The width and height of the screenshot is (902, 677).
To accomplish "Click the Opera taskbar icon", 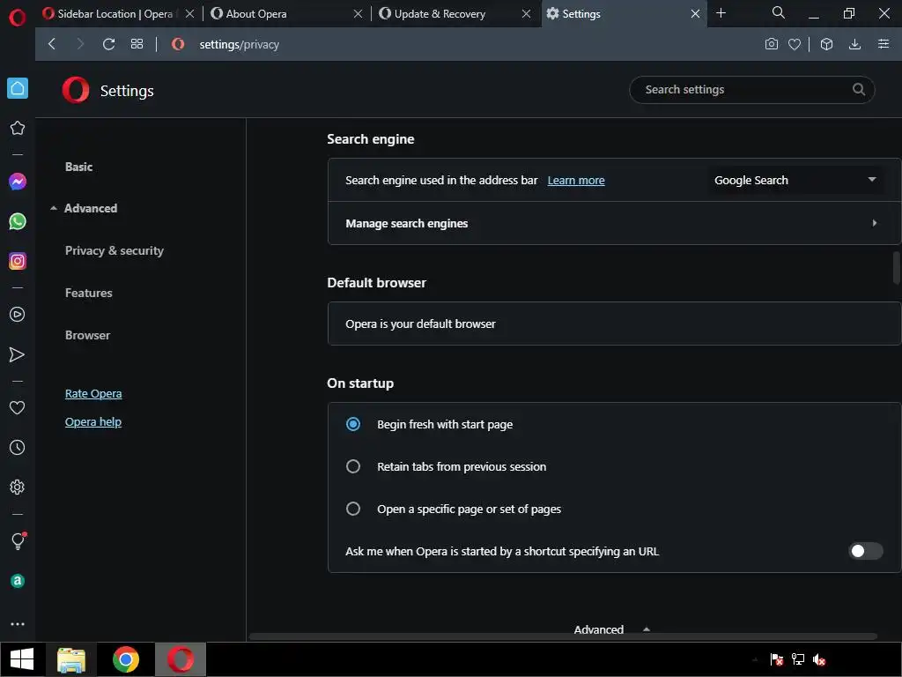I will (x=180, y=659).
